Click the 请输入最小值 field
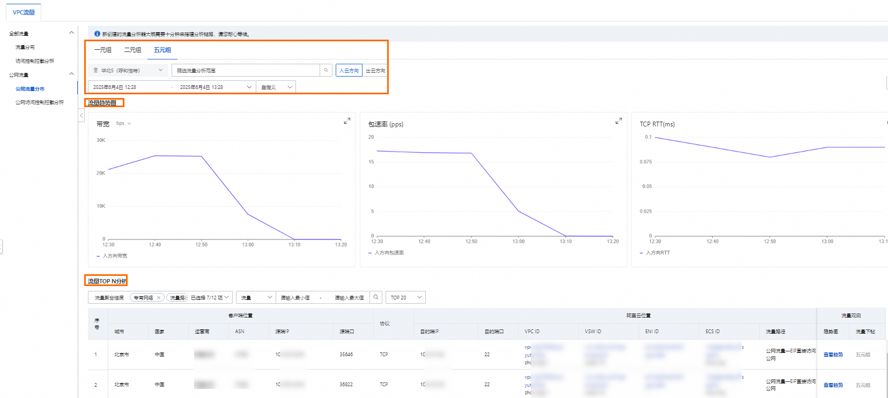The image size is (888, 398). pos(295,298)
